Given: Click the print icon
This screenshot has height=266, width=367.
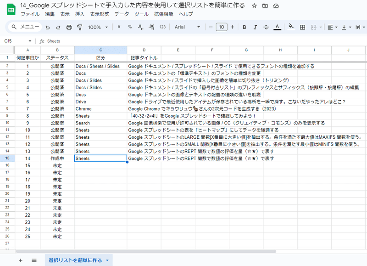Looking at the screenshot, I should [69, 27].
